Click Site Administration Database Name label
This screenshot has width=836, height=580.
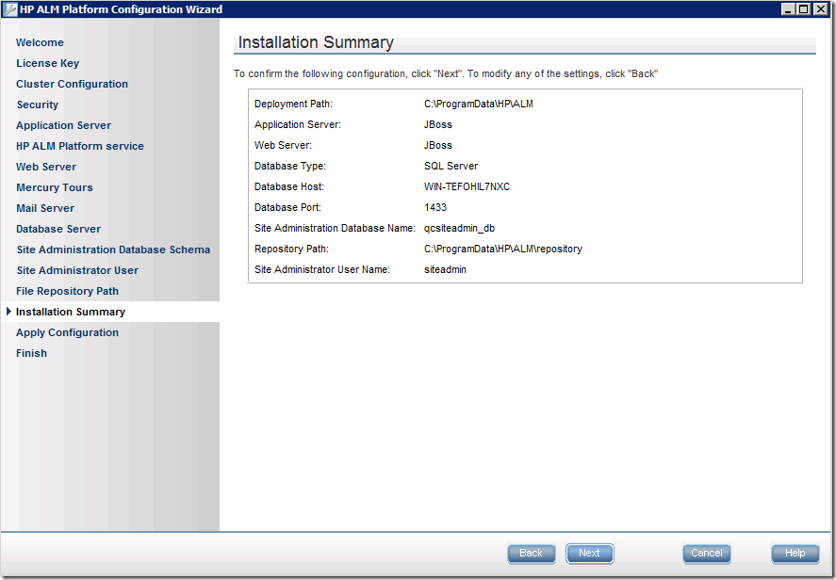[335, 229]
